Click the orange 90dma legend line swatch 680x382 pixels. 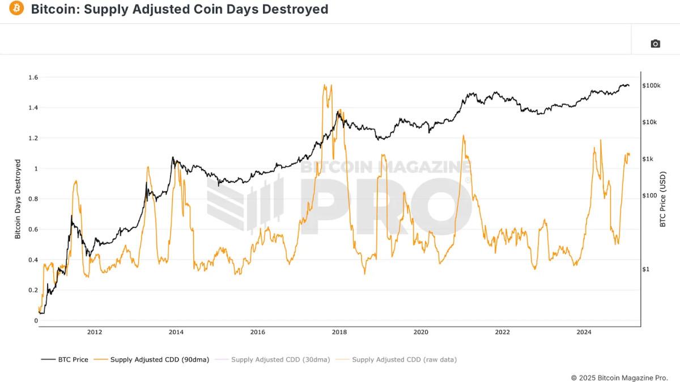point(101,359)
